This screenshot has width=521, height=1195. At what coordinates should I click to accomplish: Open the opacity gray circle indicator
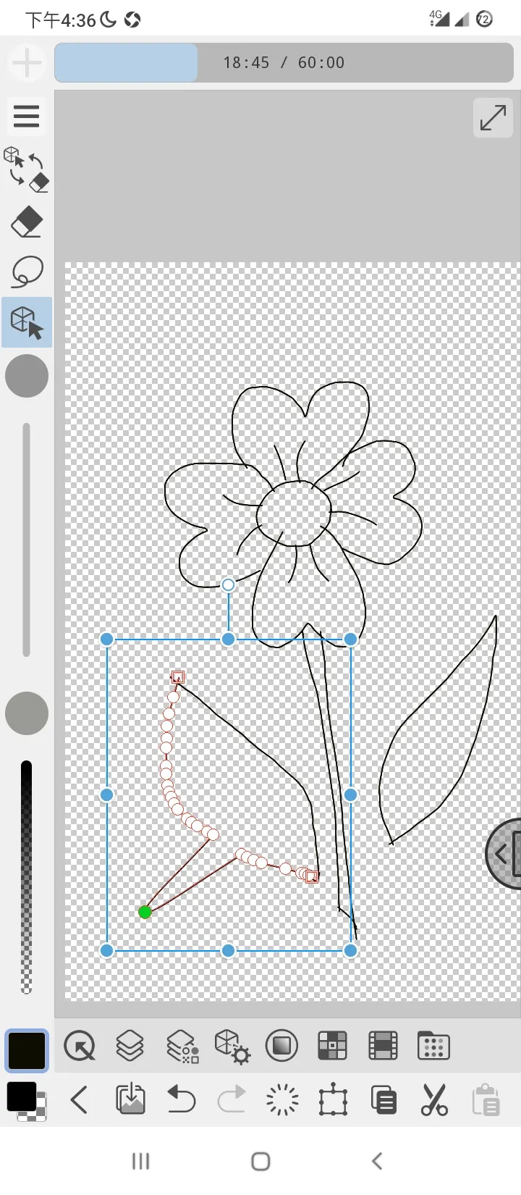(x=27, y=713)
